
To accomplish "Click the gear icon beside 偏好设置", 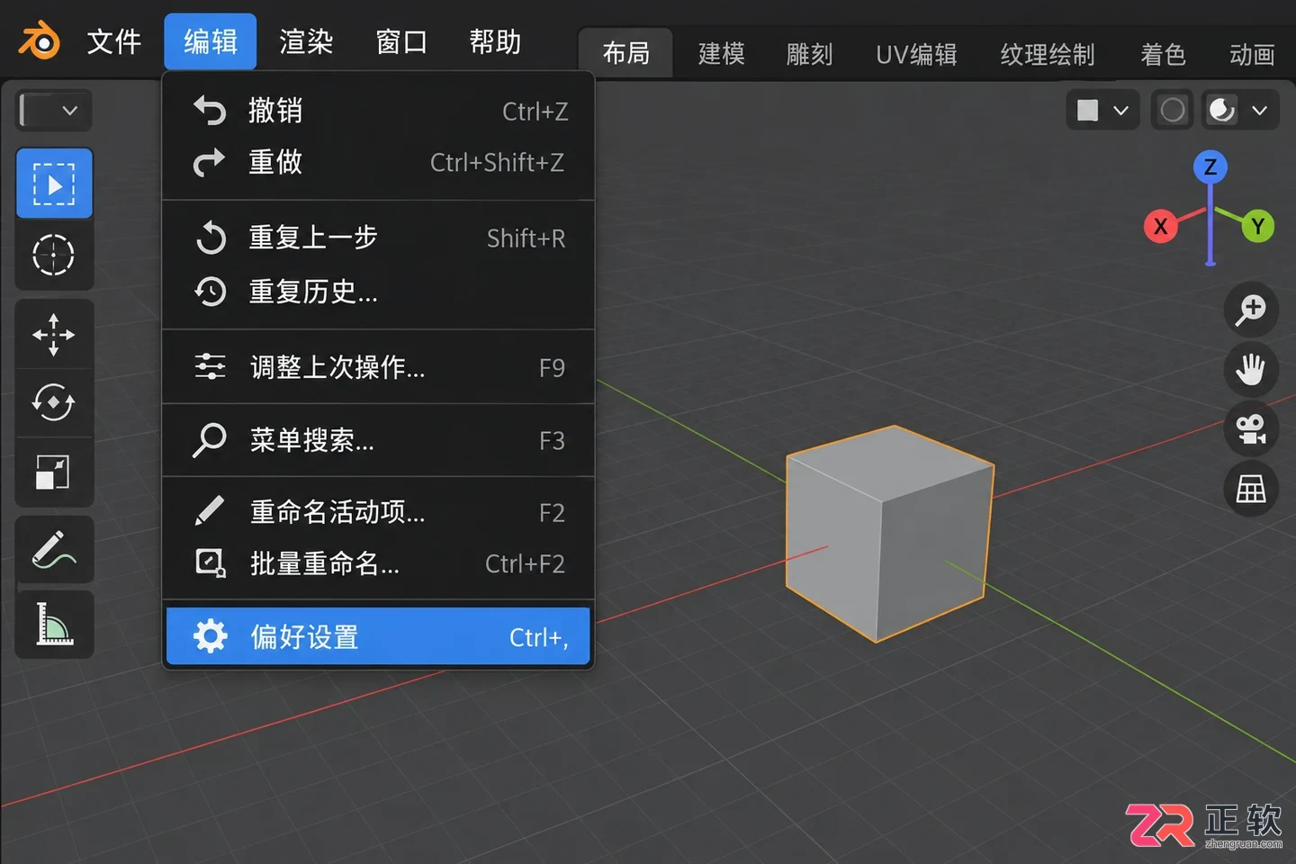I will [x=211, y=636].
